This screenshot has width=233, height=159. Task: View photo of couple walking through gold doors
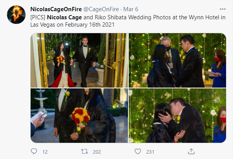tap(79, 60)
